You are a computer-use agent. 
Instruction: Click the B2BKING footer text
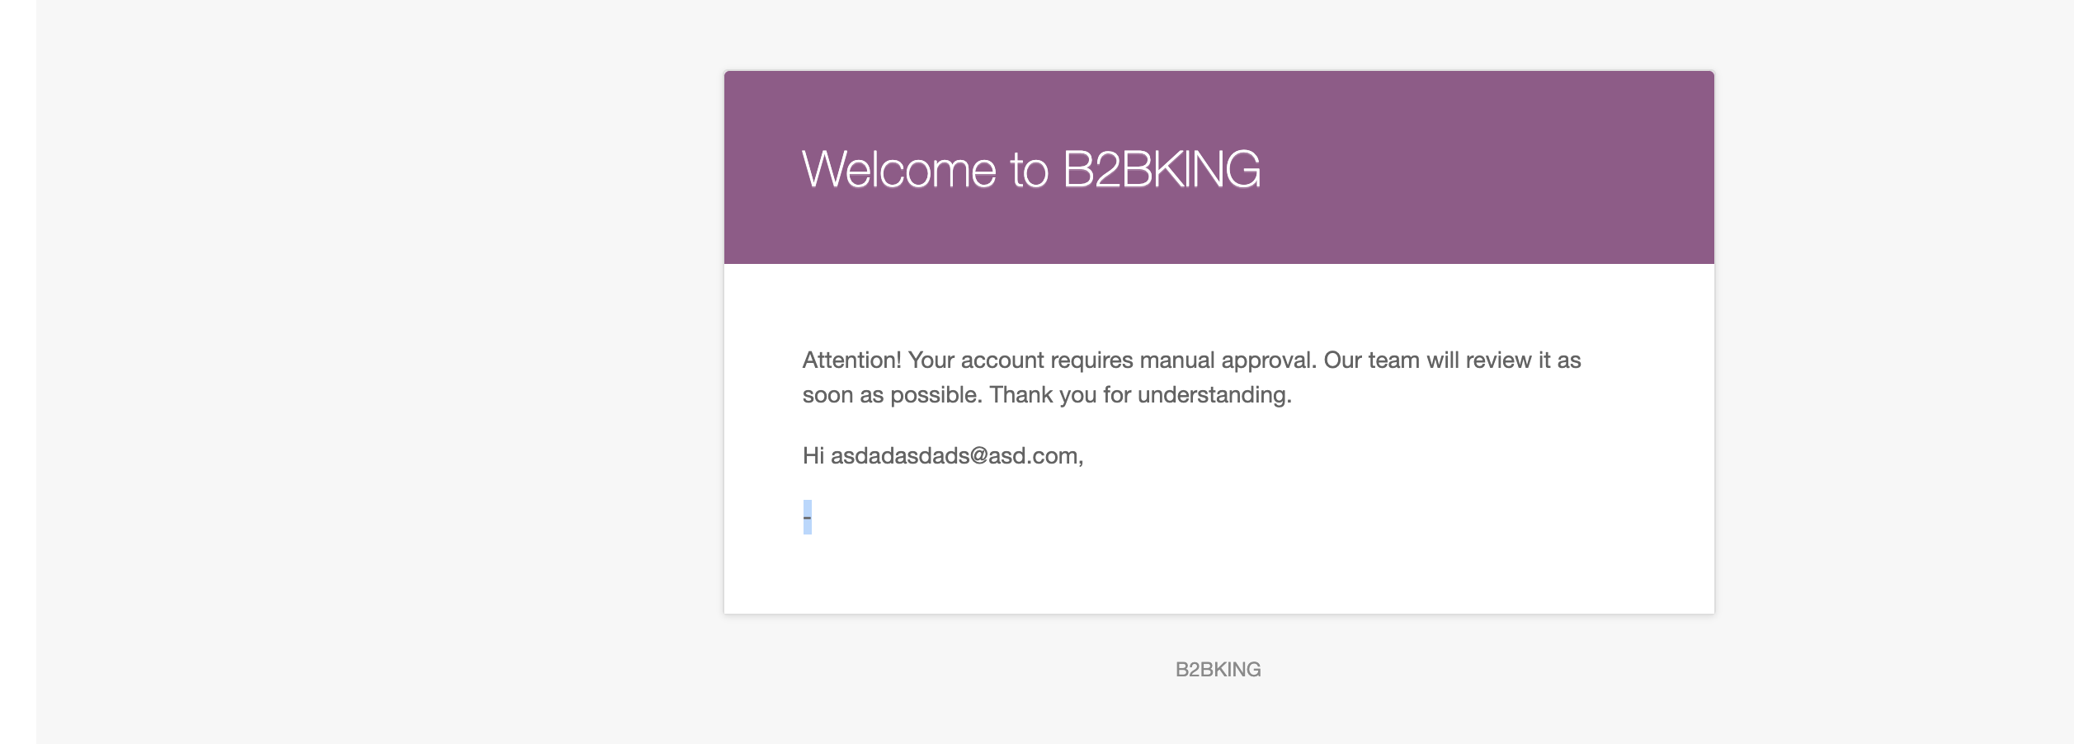(1218, 670)
